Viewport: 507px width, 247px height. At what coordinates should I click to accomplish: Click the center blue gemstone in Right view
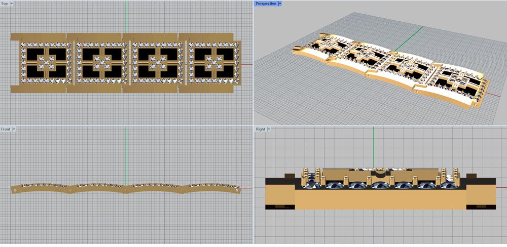point(379,186)
